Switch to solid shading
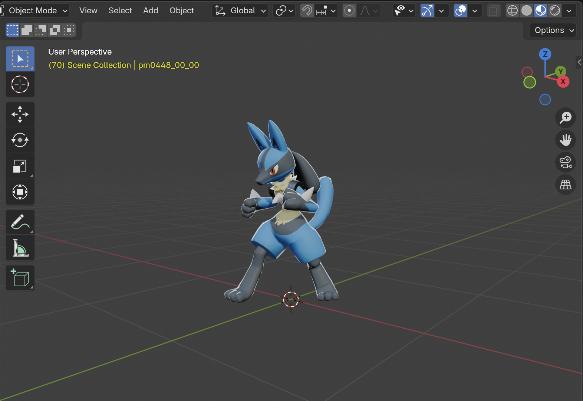 coord(527,11)
